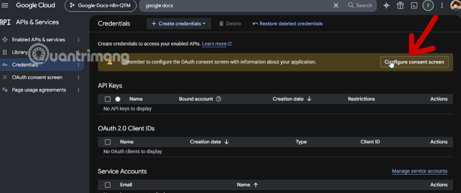Clear the search text with the X icon
461x193 pixels.
point(336,5)
